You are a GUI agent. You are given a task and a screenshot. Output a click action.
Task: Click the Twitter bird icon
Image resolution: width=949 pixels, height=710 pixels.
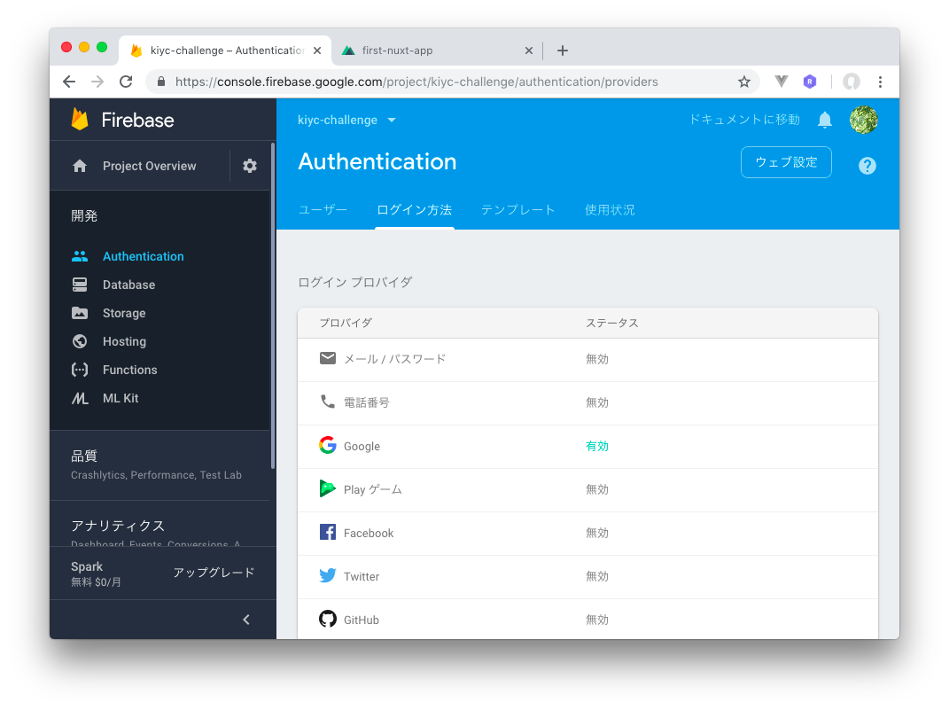coord(328,575)
